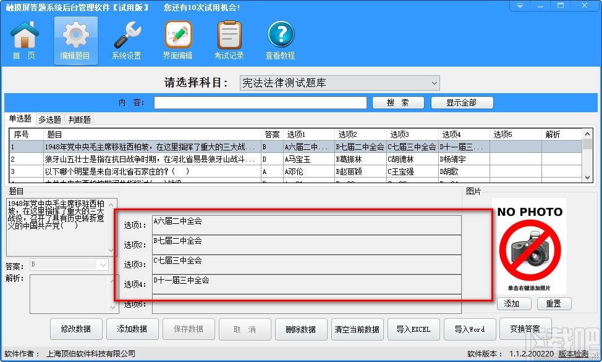View 考试记录 exam records
The image size is (602, 362).
[229, 39]
